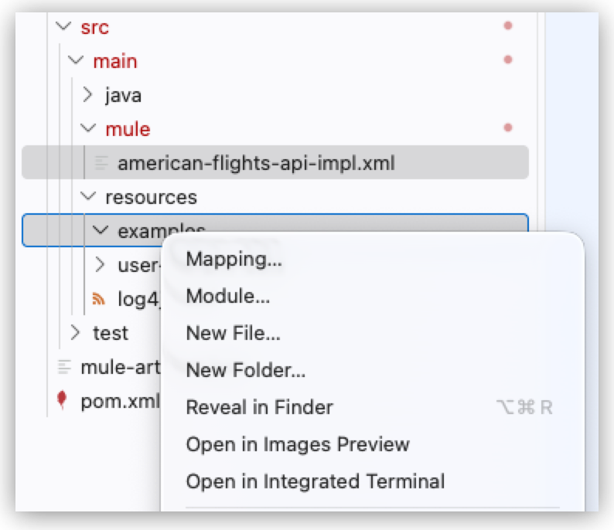Click the modified dot on the main row
The height and width of the screenshot is (530, 614).
tap(508, 59)
